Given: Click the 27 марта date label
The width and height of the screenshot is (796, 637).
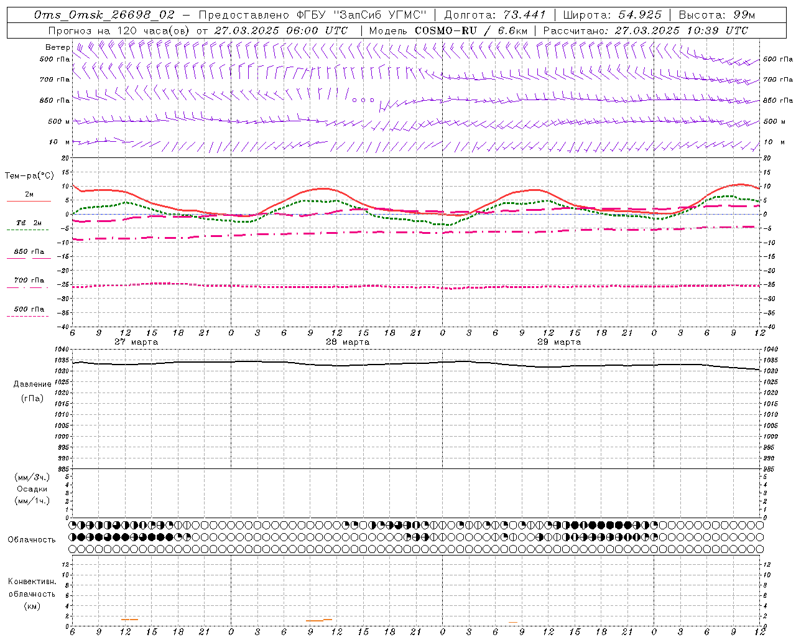Looking at the screenshot, I should tap(136, 342).
